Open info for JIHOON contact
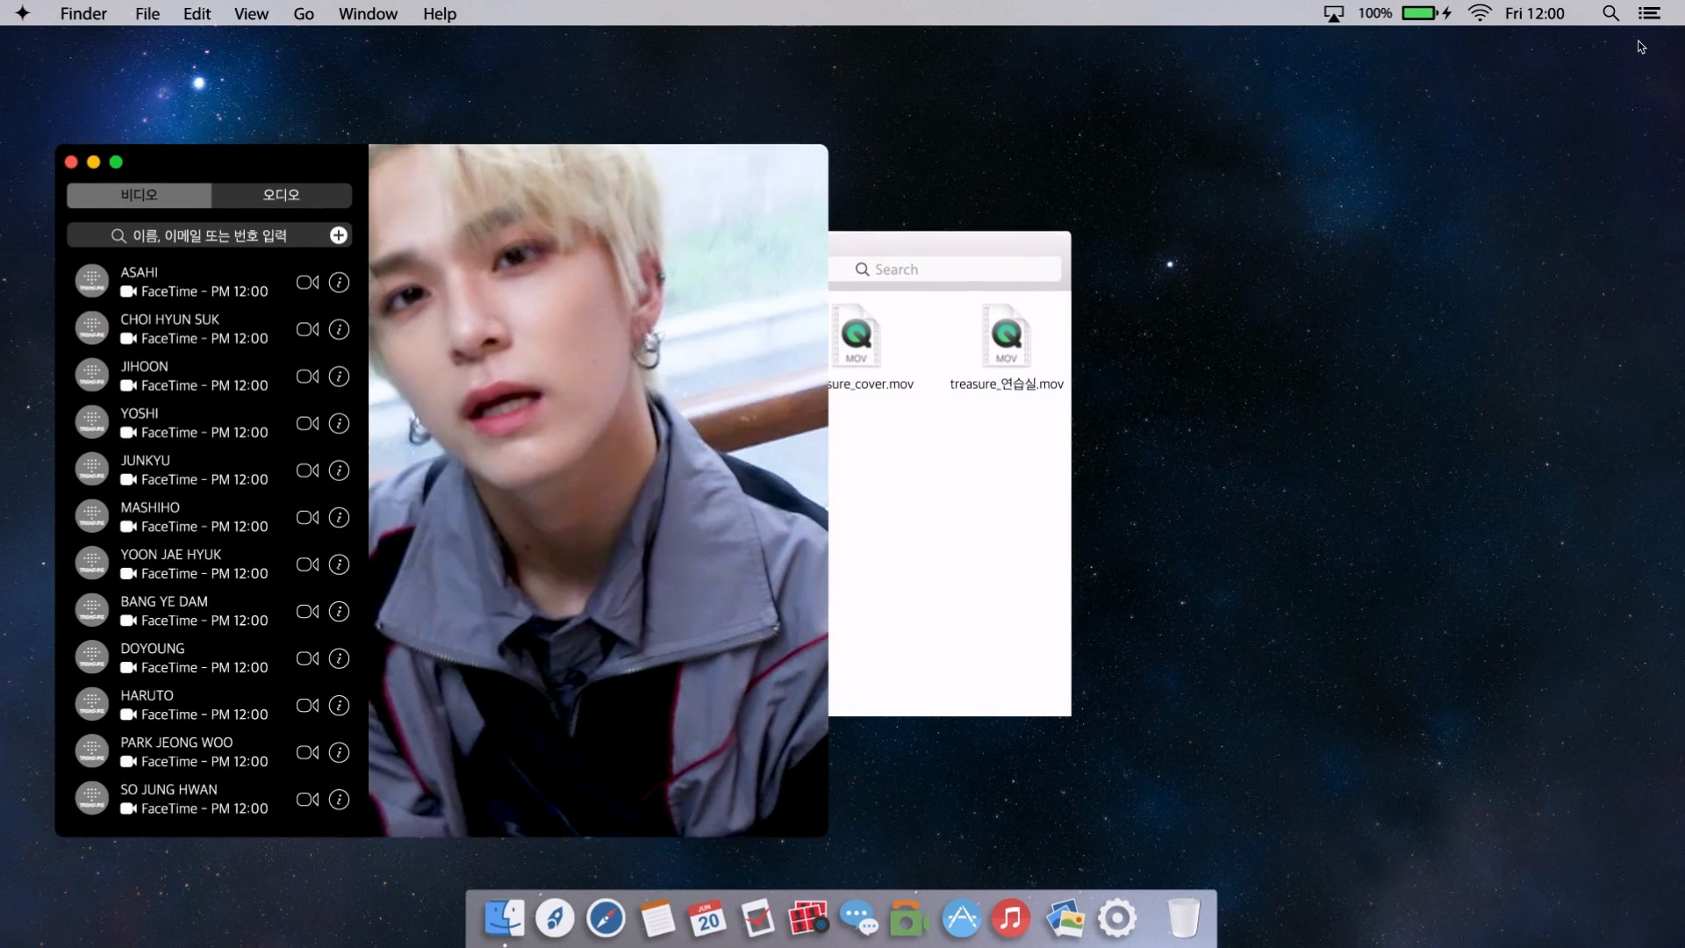Image resolution: width=1685 pixels, height=948 pixels. point(339,377)
